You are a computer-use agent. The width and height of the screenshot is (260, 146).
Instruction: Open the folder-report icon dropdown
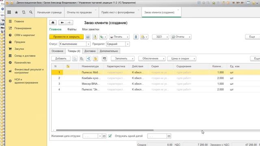[144, 37]
